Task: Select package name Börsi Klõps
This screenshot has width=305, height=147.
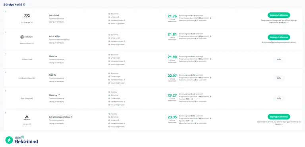Action: click(55, 36)
